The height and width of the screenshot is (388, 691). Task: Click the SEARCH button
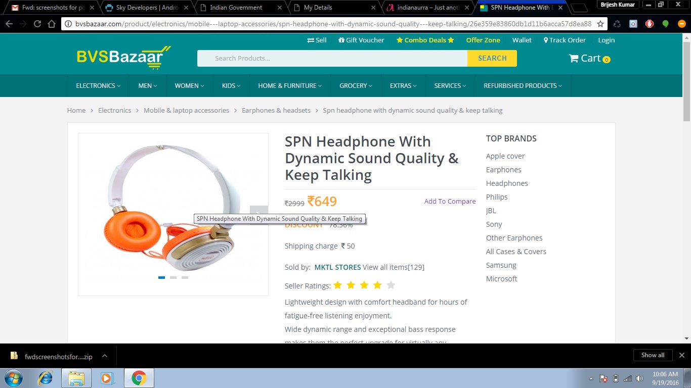pos(492,58)
